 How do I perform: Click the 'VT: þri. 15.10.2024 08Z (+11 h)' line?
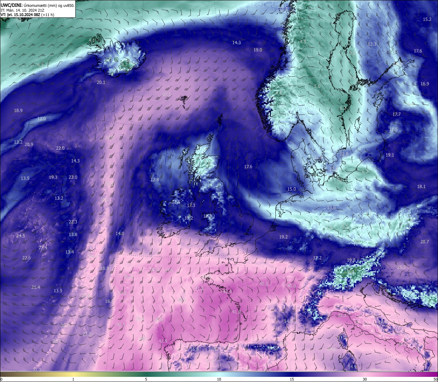pyautogui.click(x=27, y=15)
